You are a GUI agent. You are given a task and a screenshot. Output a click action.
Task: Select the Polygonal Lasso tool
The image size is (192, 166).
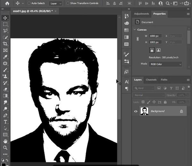[x=5, y=31]
